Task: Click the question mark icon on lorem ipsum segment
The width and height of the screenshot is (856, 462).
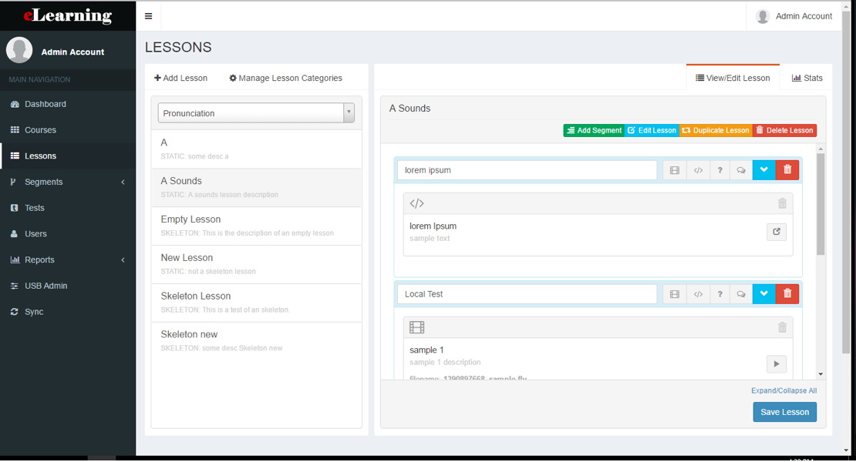Action: tap(720, 169)
